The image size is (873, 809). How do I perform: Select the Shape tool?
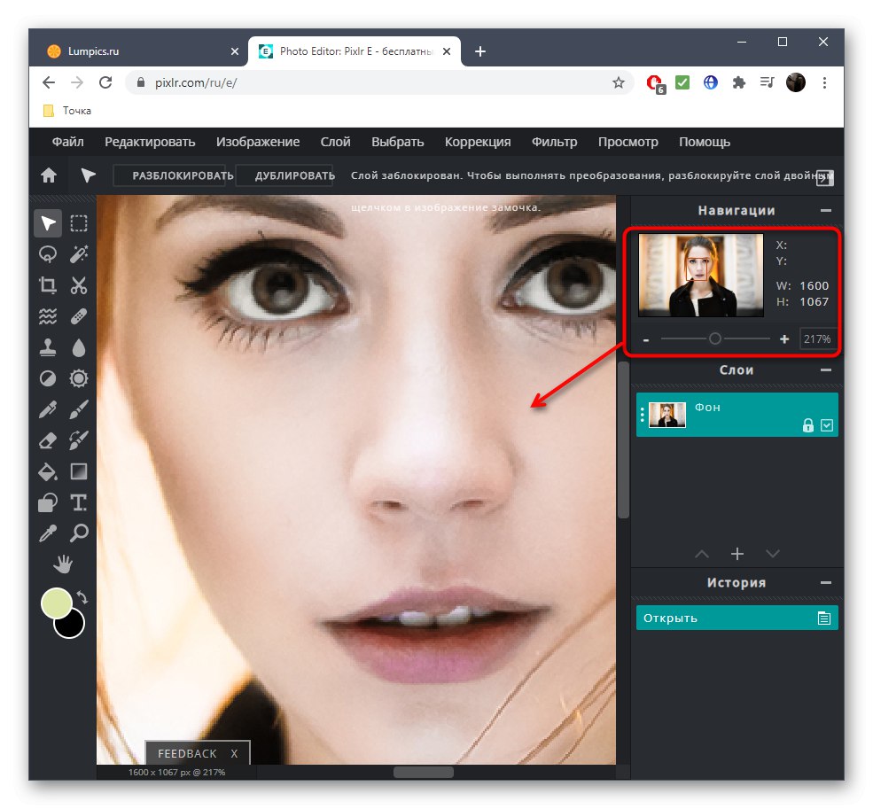tap(48, 502)
